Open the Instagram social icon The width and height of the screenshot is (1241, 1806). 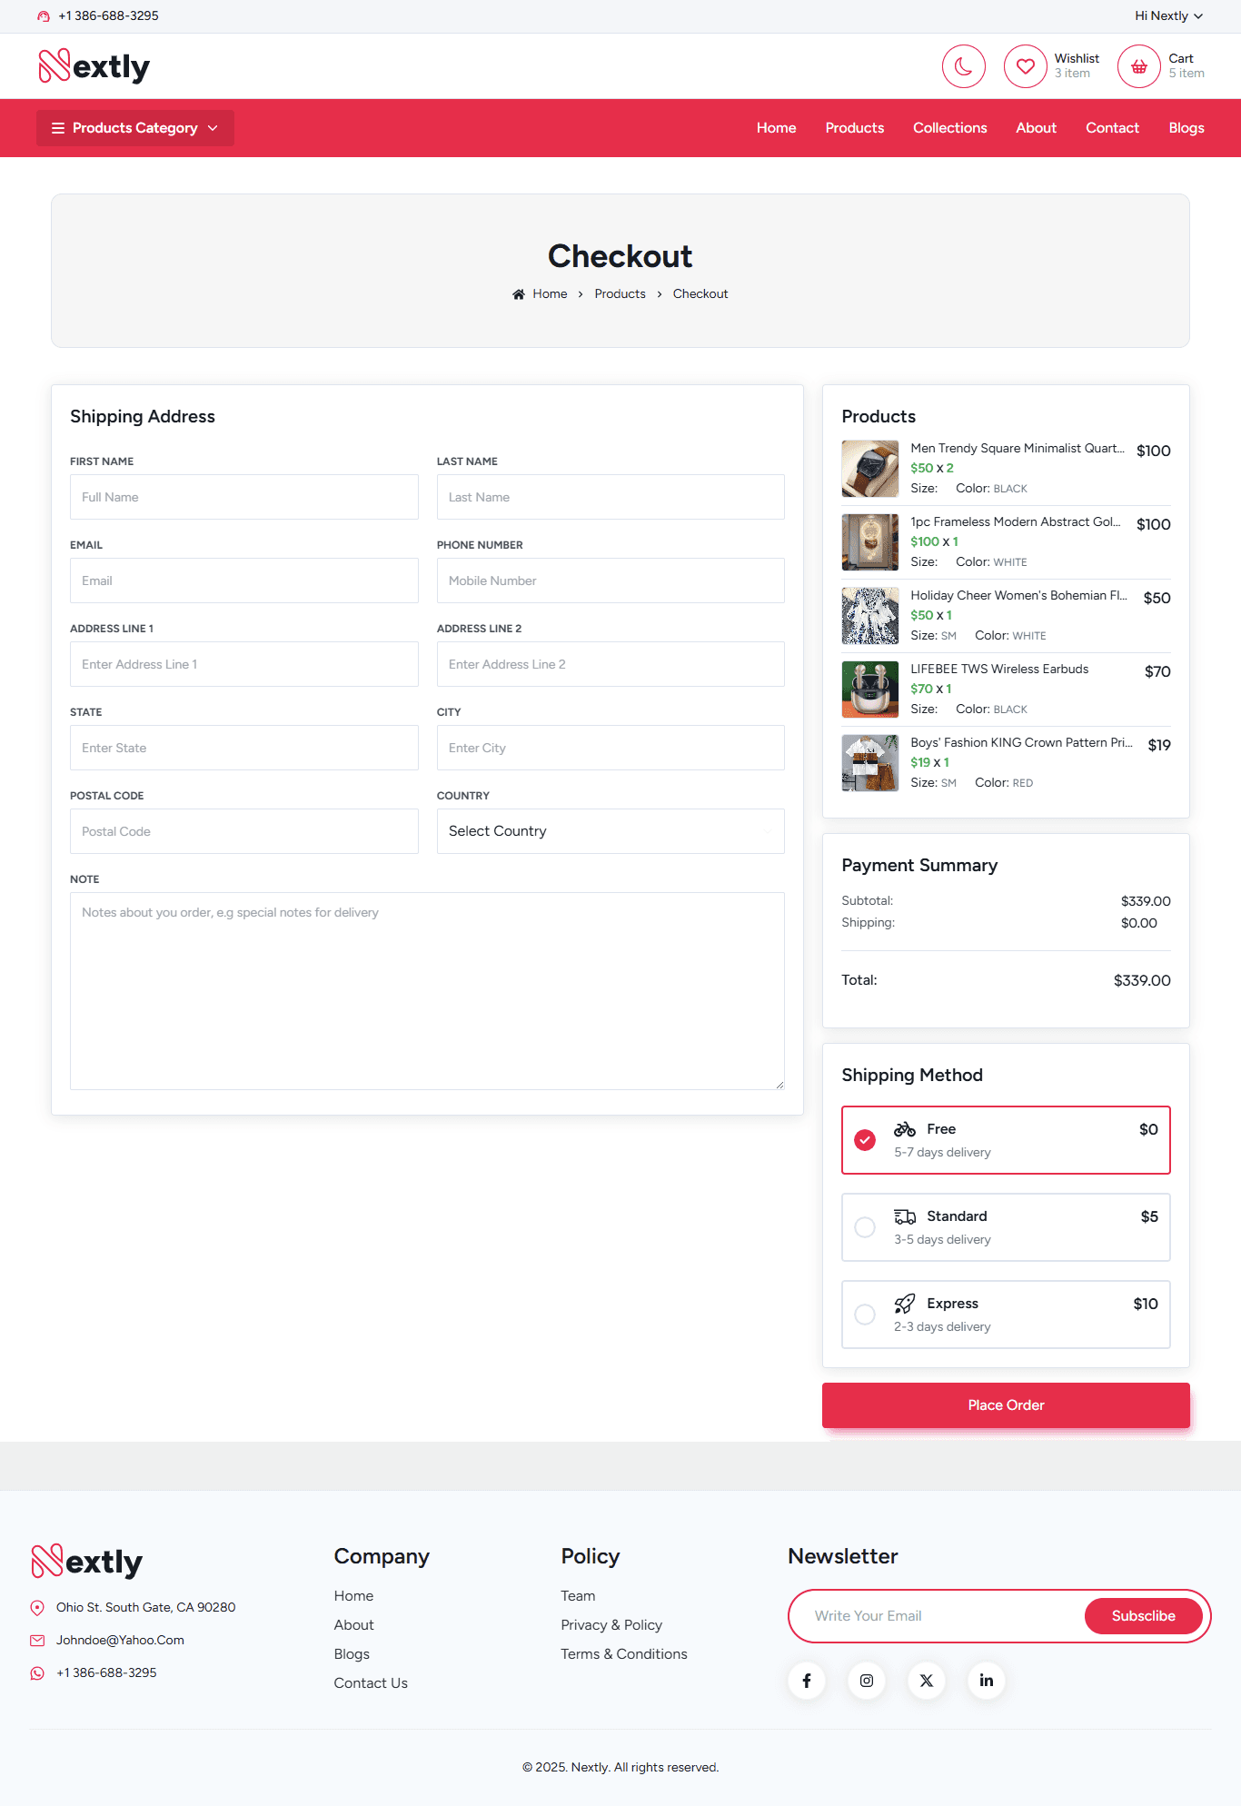[866, 1681]
